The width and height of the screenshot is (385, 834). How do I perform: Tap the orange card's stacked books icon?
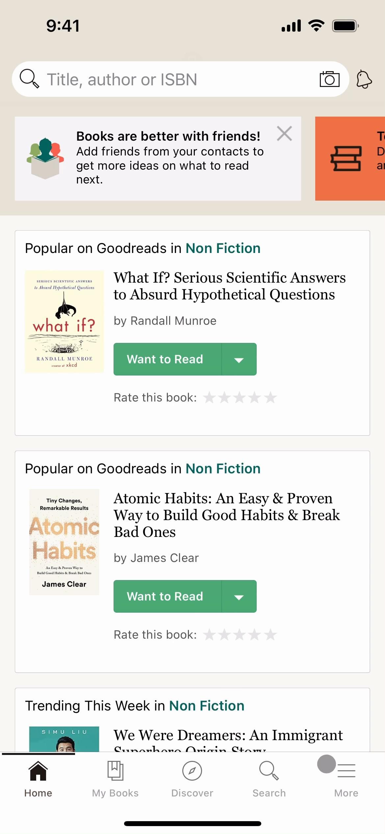point(346,158)
